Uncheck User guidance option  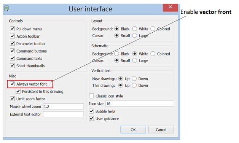tap(91, 119)
